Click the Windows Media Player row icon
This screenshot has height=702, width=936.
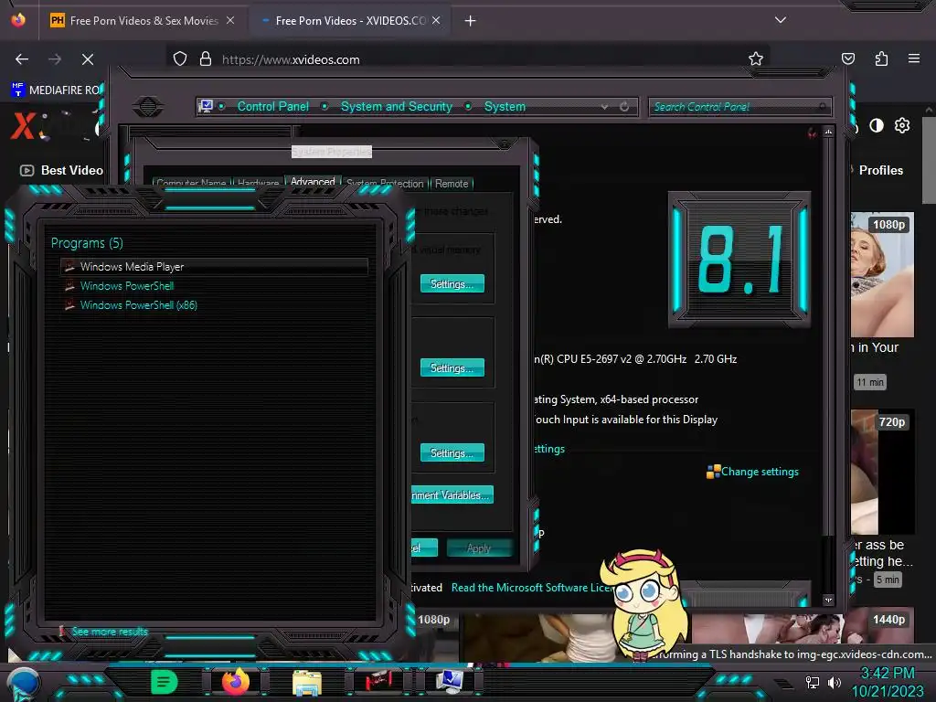pos(69,266)
